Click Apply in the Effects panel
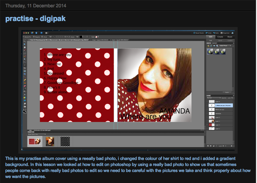 point(227,92)
